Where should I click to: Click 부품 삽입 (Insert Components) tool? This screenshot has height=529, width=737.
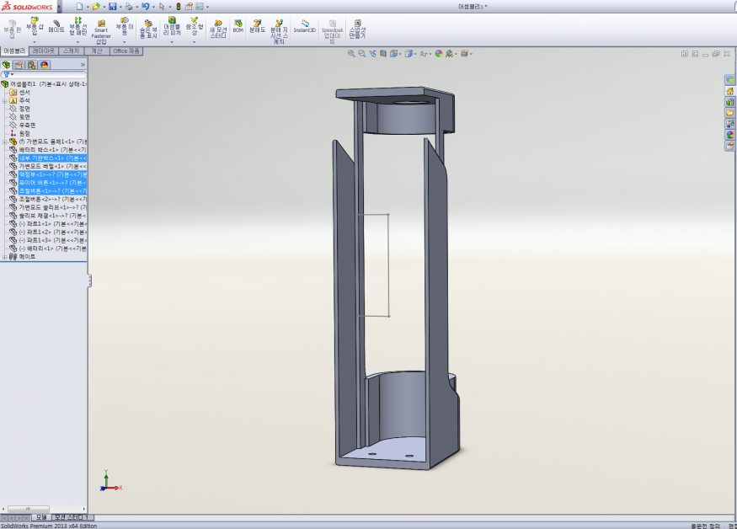coord(35,27)
